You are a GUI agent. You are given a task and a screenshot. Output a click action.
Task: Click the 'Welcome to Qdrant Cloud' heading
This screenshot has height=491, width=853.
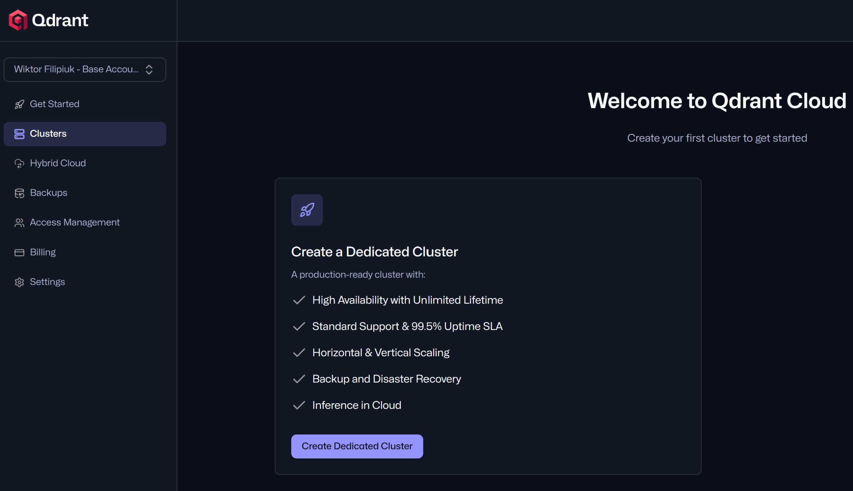point(717,101)
